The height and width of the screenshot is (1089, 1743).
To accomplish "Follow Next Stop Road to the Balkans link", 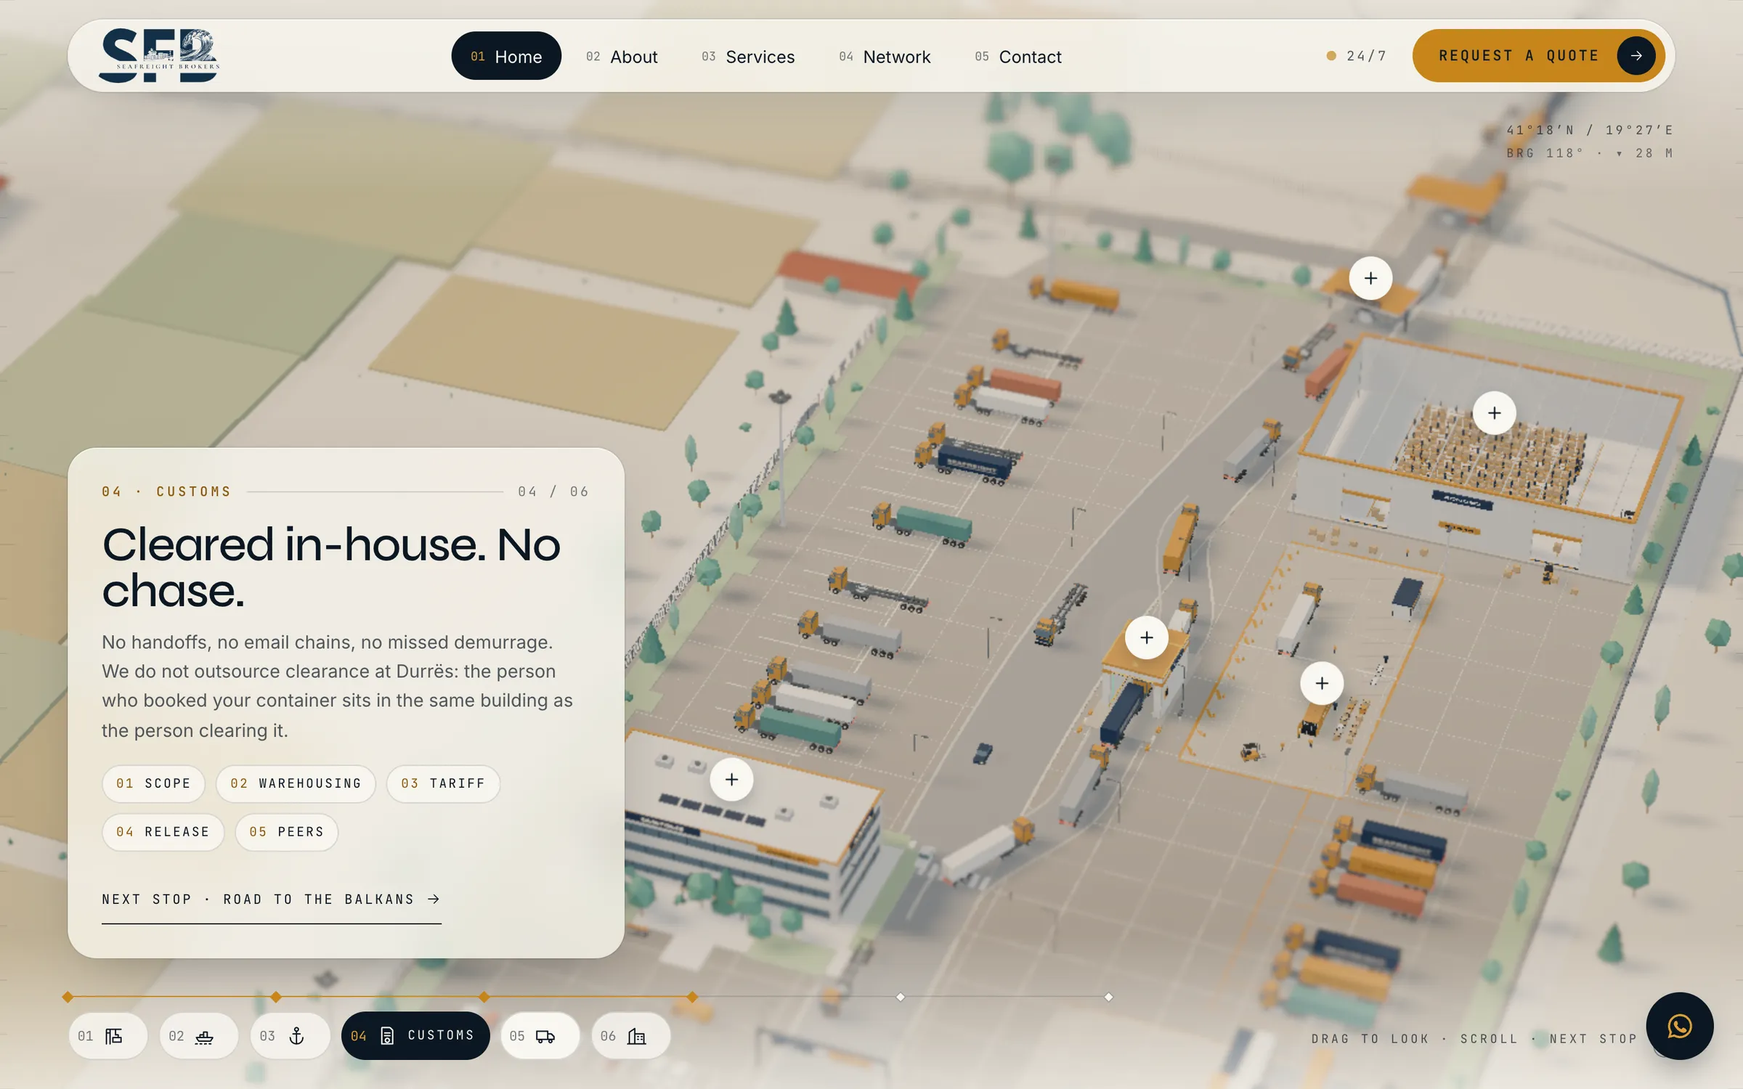I will (271, 900).
